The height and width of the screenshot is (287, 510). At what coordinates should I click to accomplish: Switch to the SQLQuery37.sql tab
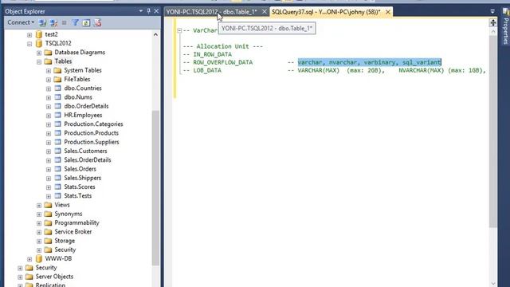pyautogui.click(x=326, y=12)
